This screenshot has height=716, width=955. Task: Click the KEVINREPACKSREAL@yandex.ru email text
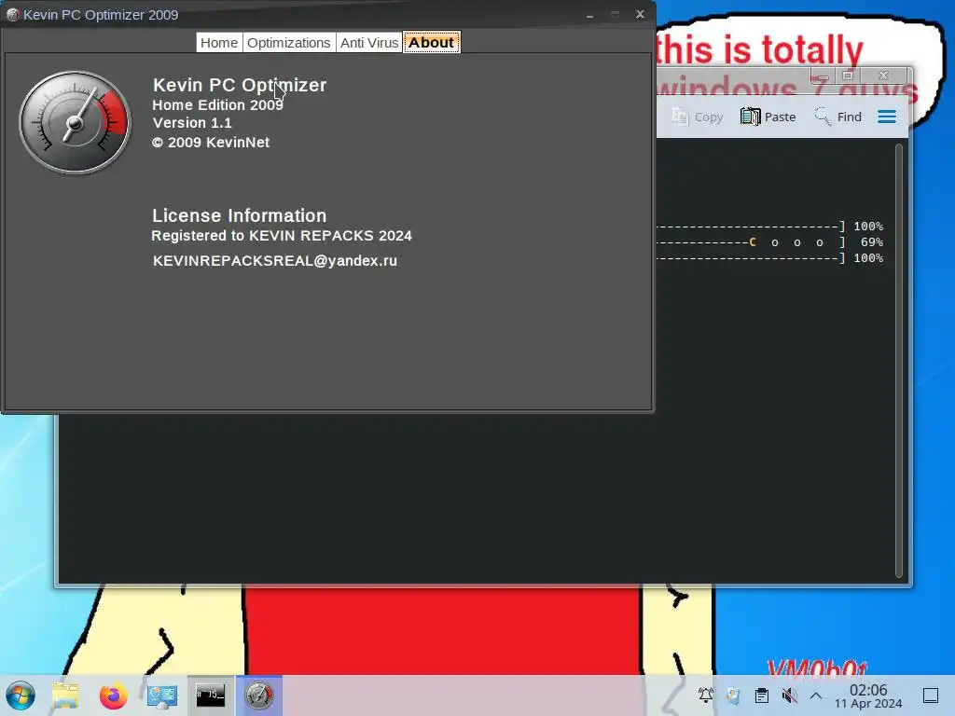[275, 261]
